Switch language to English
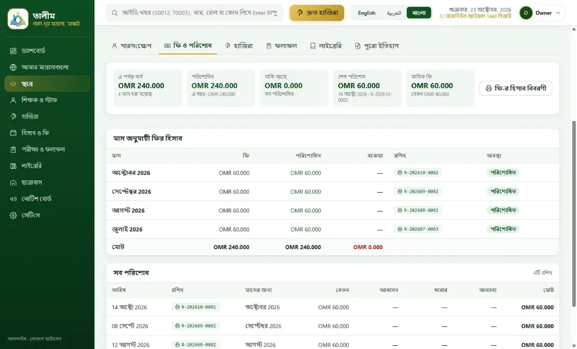Screen dimensions: 577x349 [367, 13]
